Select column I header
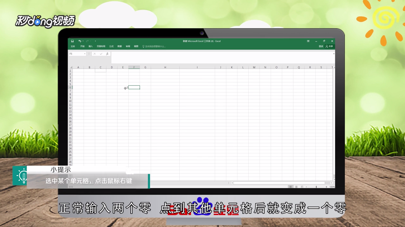 (x=197, y=67)
